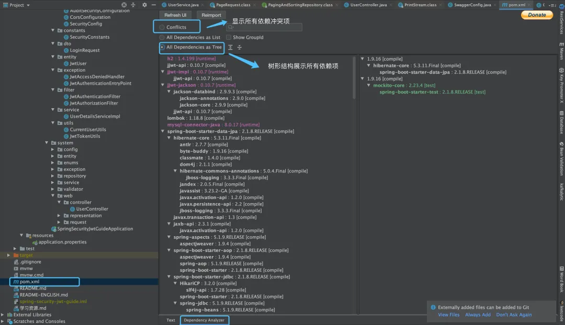Viewport: 565px width, 325px height.
Task: Expand the repository folder under system
Action: [x=53, y=176]
